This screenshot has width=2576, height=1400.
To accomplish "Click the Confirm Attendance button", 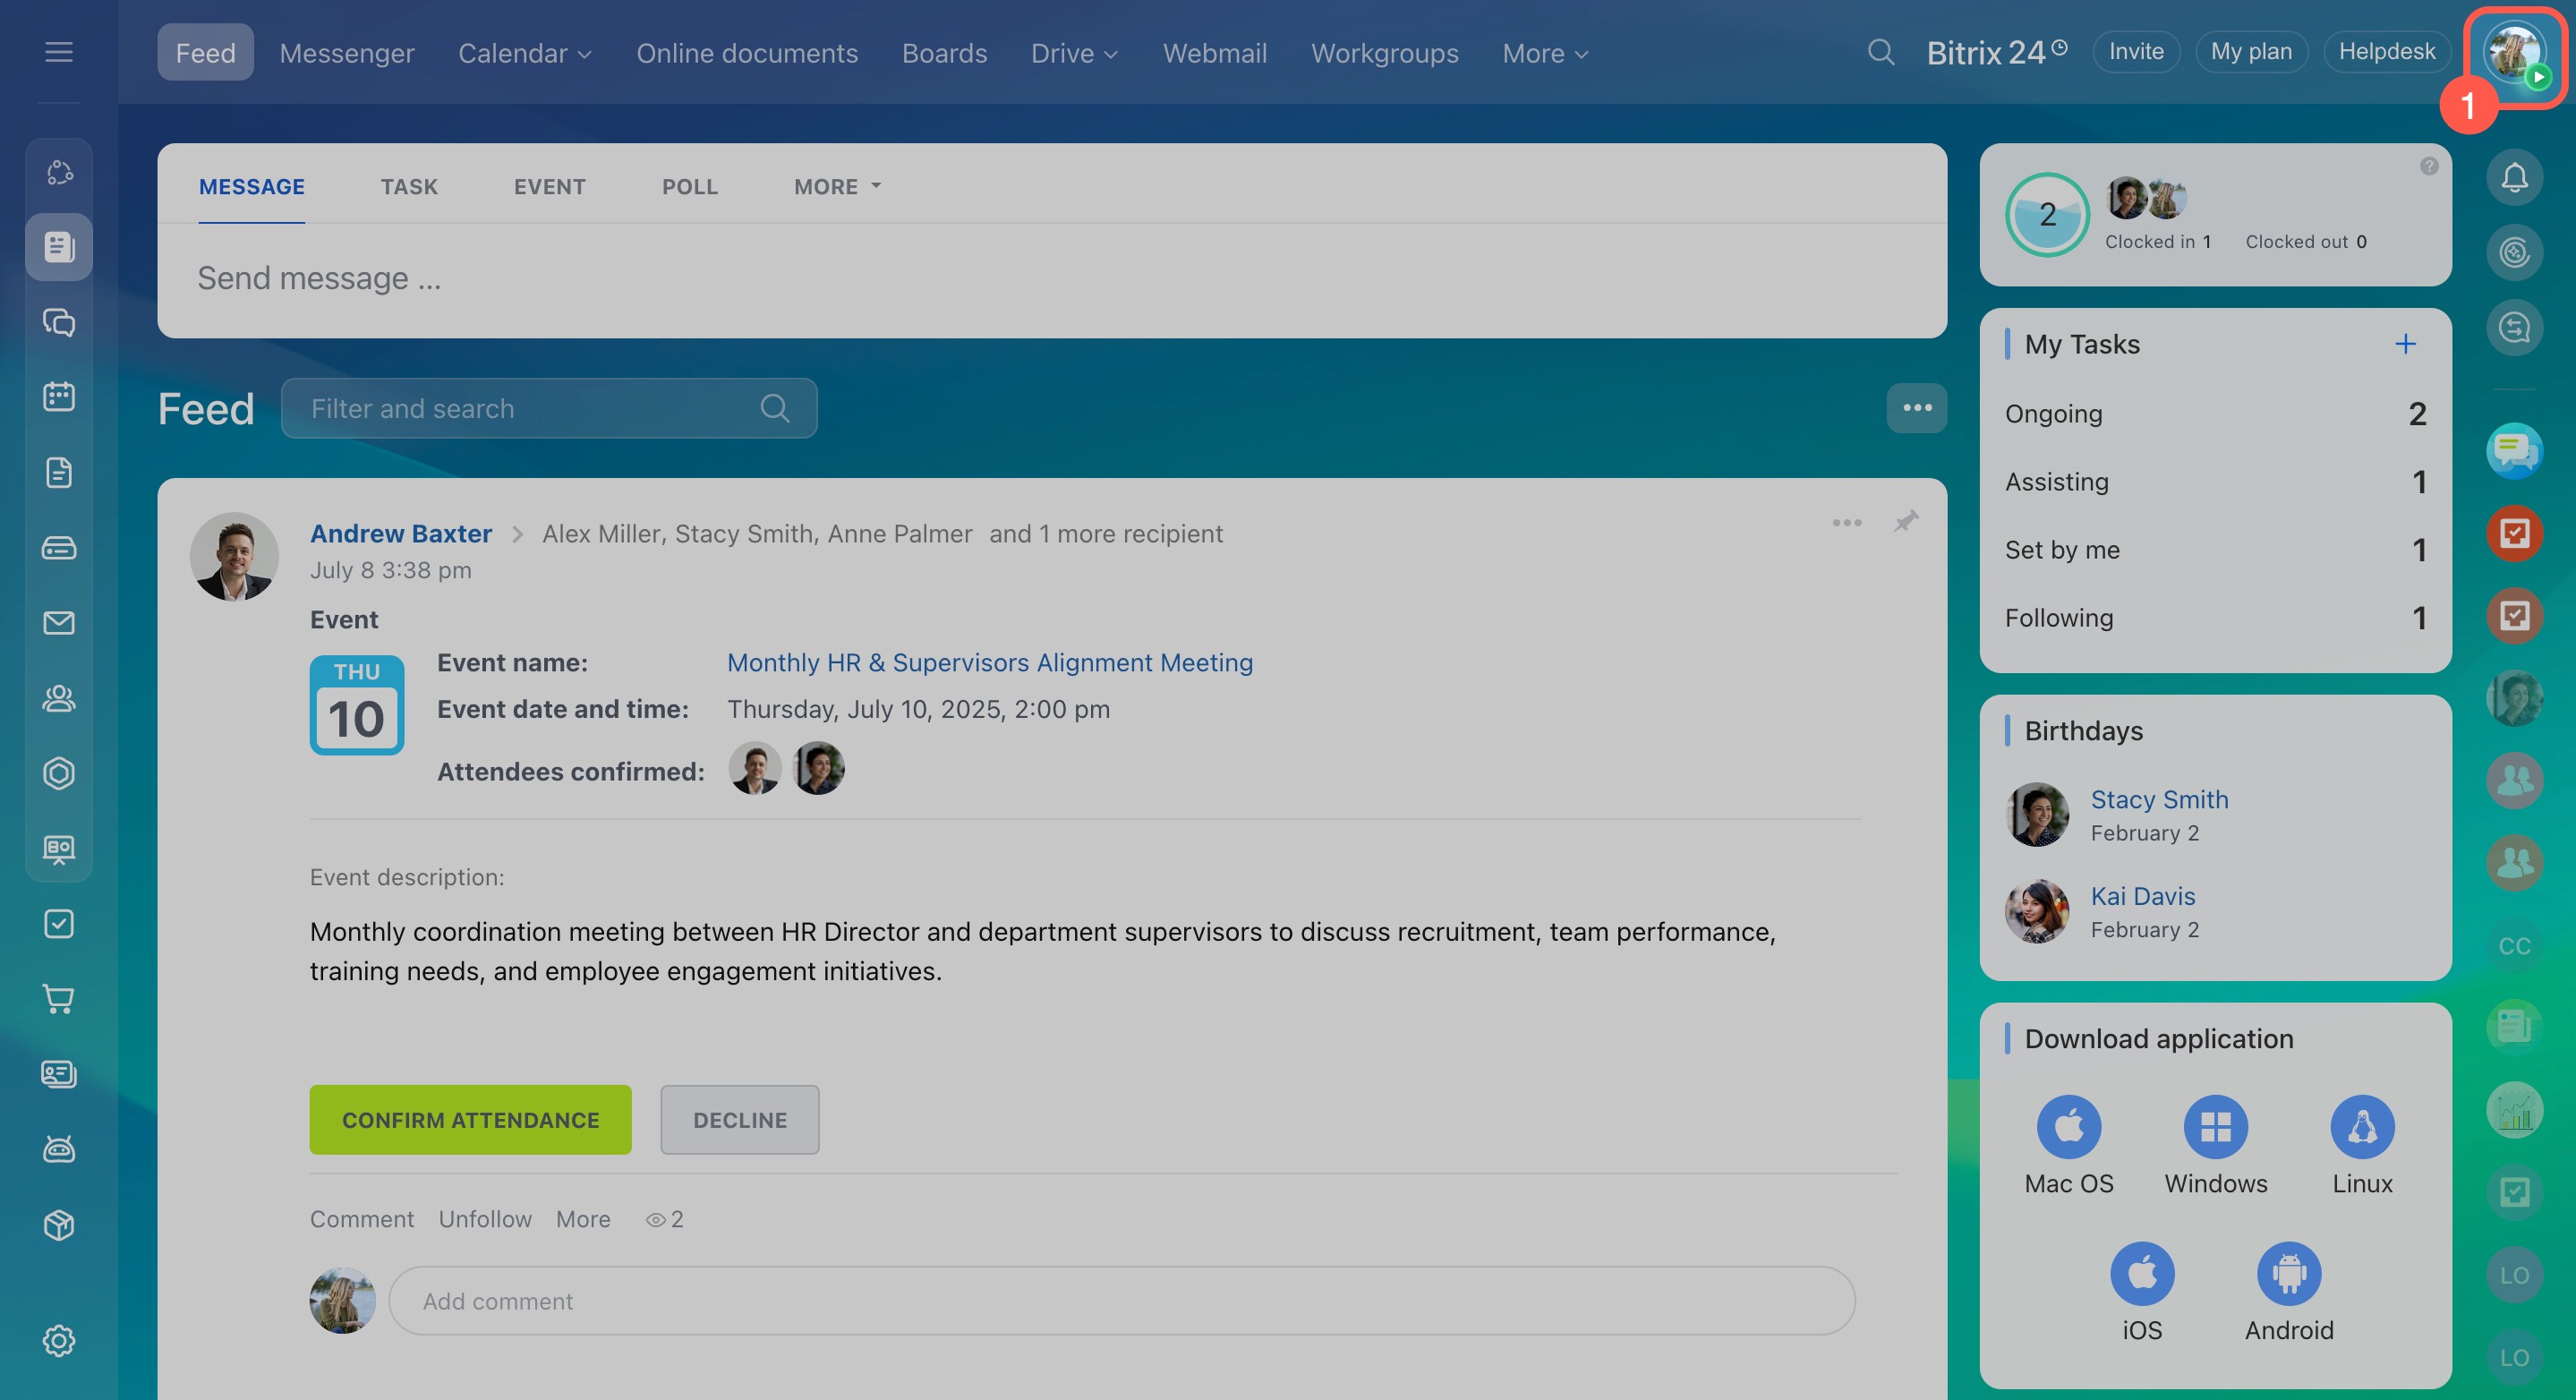I will click(470, 1120).
